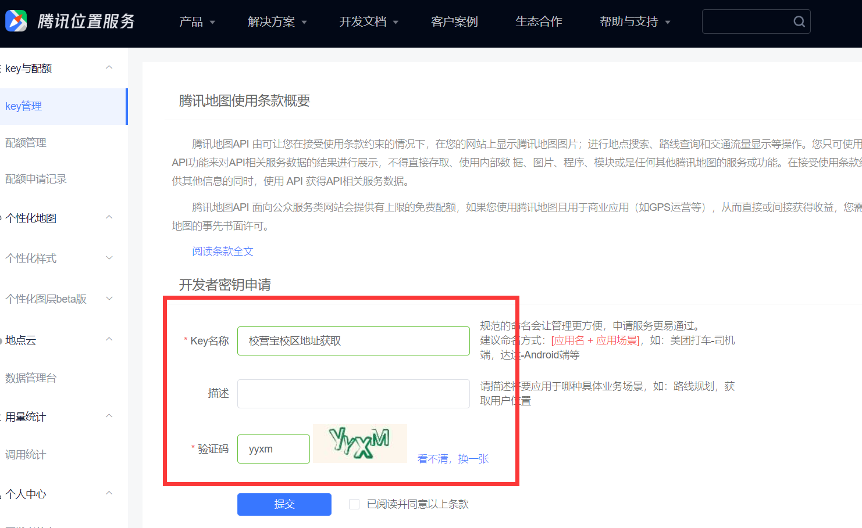
Task: Click the 腾讯位置服务 brand text
Action: (x=86, y=21)
